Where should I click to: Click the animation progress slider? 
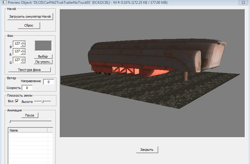coord(30,121)
